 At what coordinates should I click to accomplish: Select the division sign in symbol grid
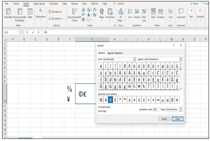tap(158, 66)
